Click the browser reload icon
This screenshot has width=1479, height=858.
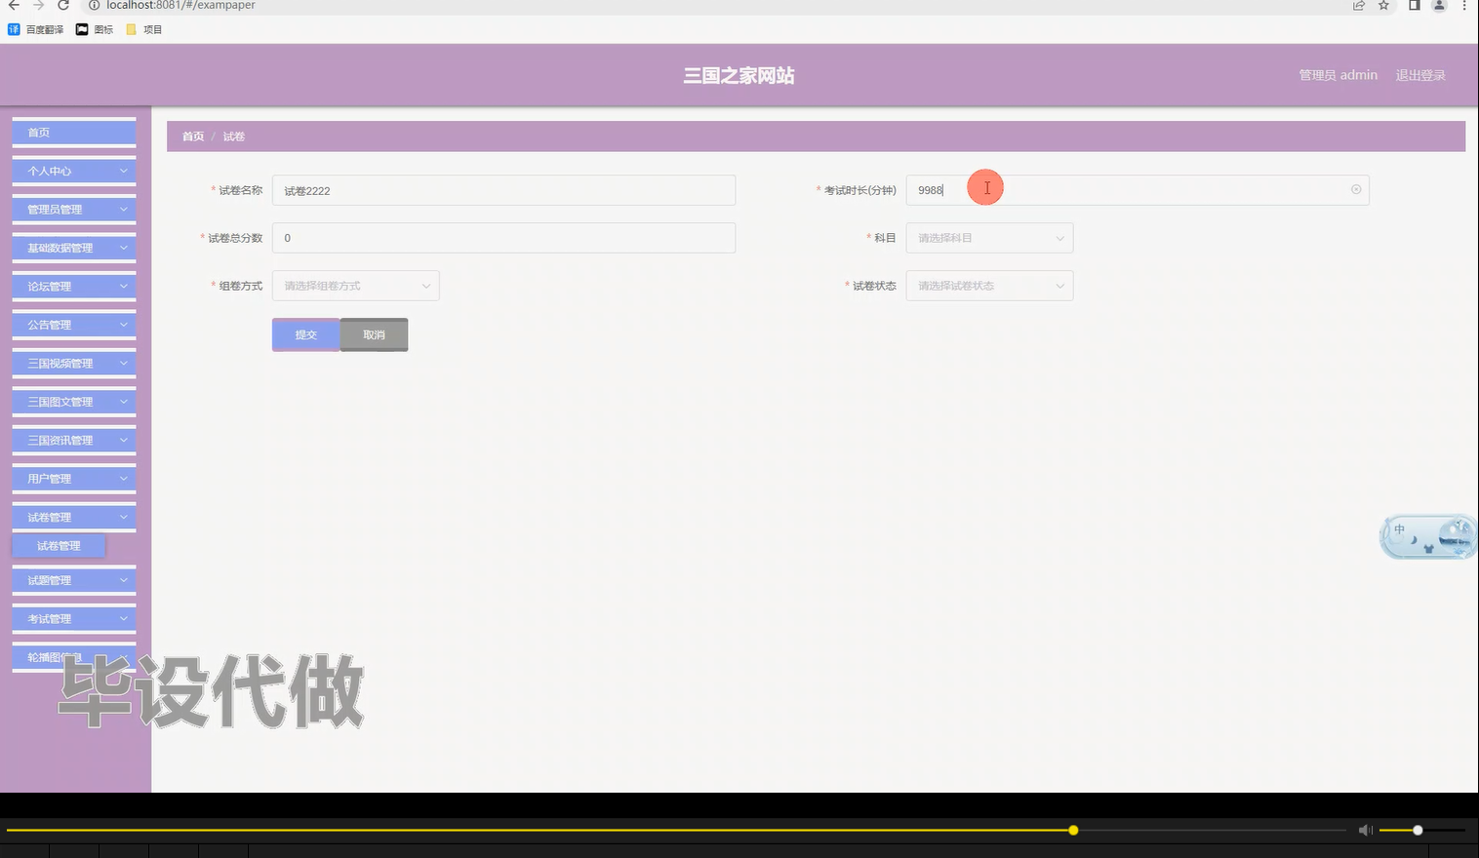pos(62,6)
